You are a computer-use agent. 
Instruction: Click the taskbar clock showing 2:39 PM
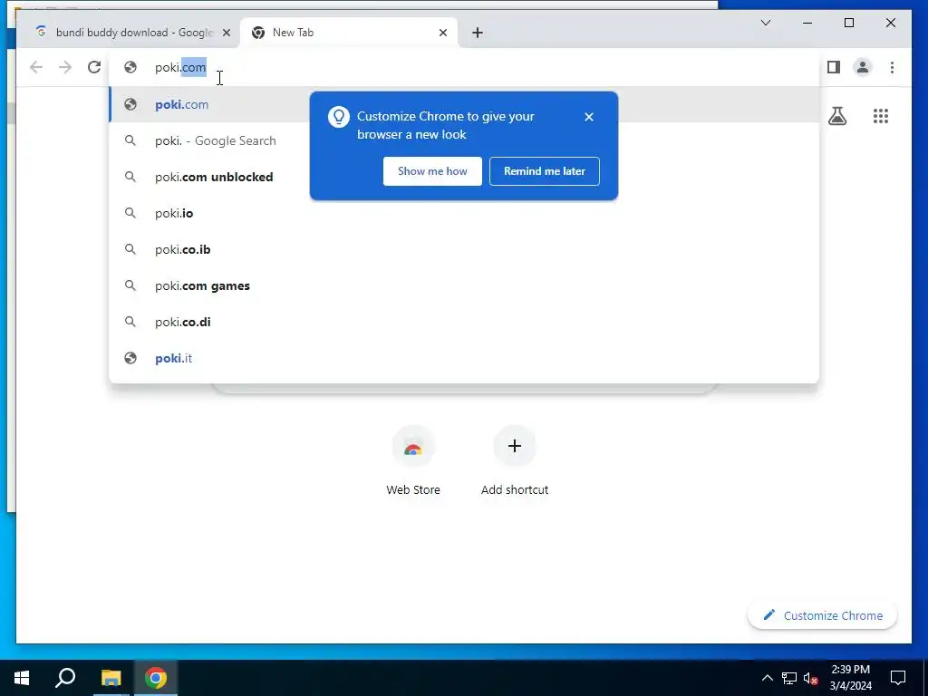[x=850, y=678]
